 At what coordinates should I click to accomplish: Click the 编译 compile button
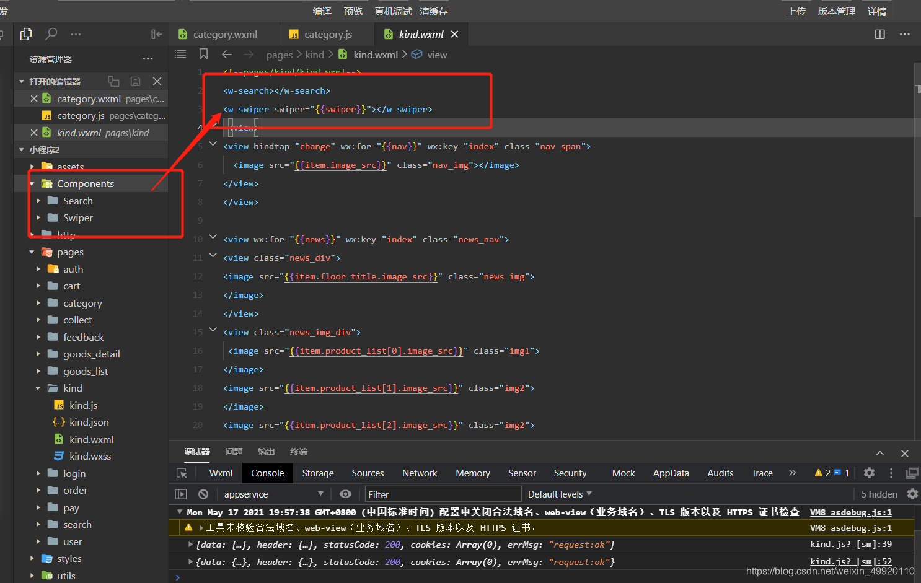(322, 12)
